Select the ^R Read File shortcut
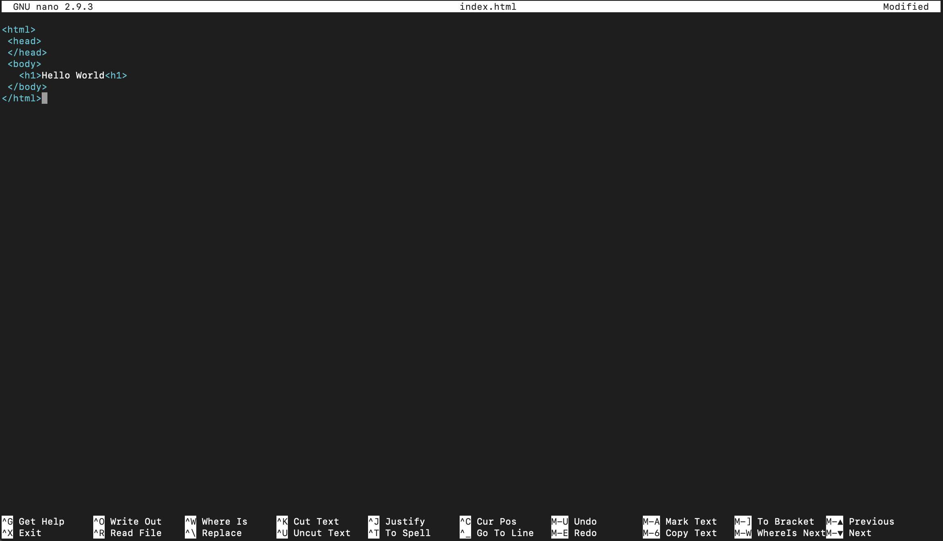 point(128,533)
